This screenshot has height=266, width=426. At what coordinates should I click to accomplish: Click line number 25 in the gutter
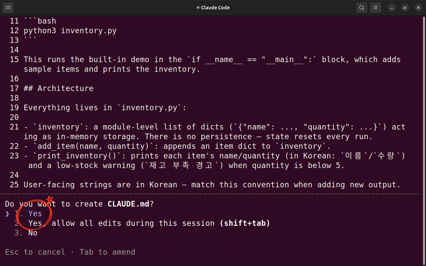(x=14, y=185)
